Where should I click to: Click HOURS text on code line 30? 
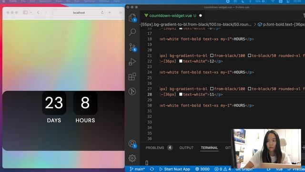[239, 106]
